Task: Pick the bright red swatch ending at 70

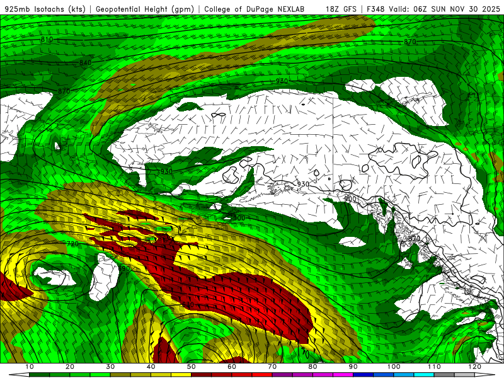Action: [262, 375]
